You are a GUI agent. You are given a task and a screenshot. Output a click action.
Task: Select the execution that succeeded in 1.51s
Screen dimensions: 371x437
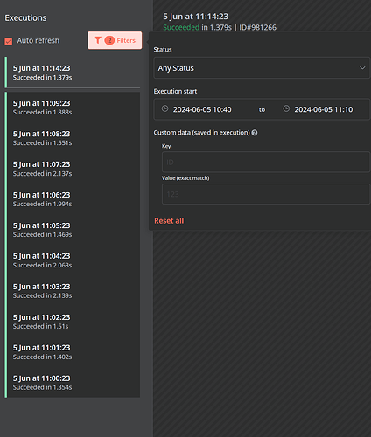73,322
